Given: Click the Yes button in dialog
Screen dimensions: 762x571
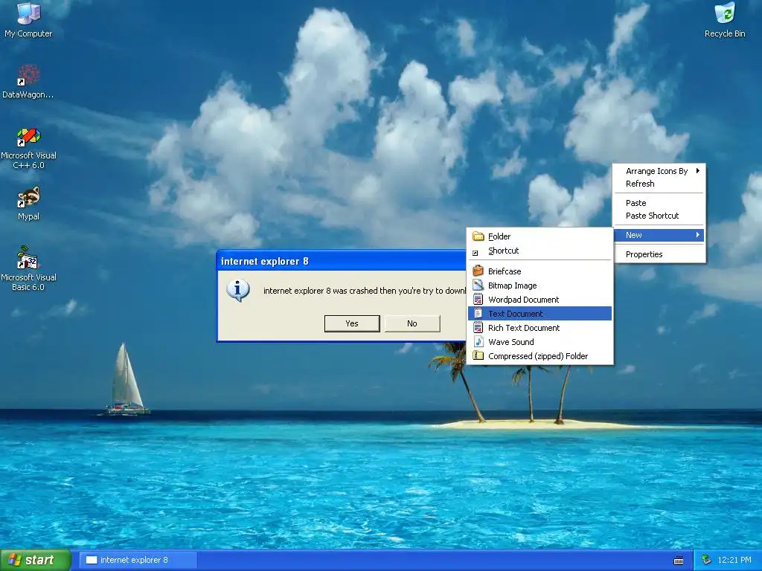Looking at the screenshot, I should pos(352,323).
